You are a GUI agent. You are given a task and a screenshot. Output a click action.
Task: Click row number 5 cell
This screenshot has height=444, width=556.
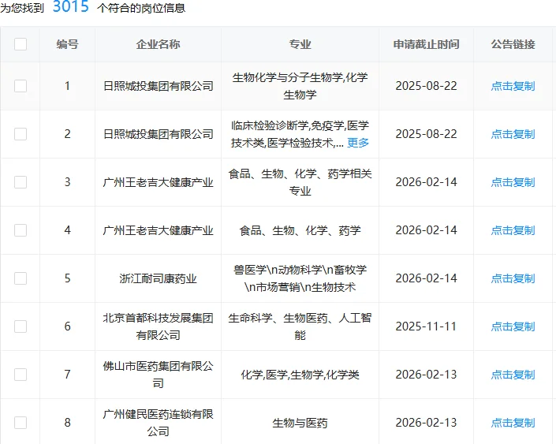[x=67, y=278]
